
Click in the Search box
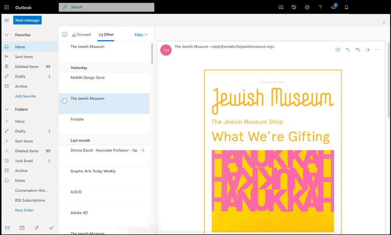(x=109, y=7)
